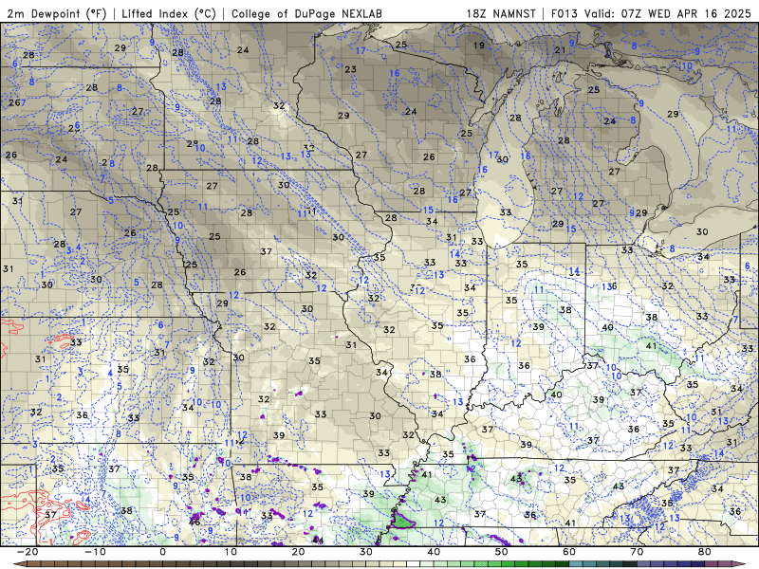
Task: Click the "-20" color scale label
Action: tap(28, 552)
